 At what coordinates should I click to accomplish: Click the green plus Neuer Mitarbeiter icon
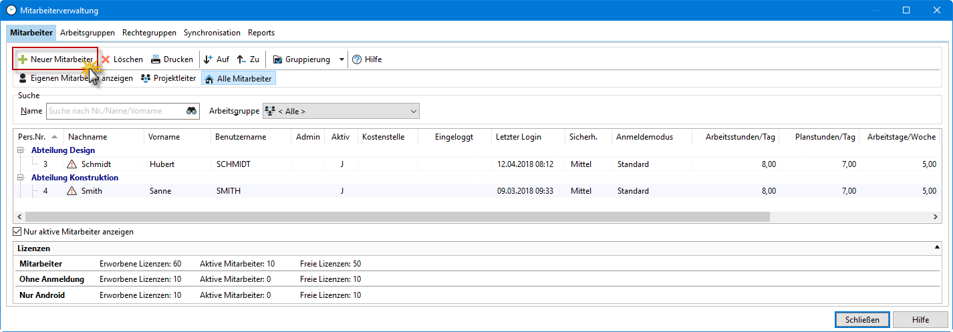click(23, 59)
